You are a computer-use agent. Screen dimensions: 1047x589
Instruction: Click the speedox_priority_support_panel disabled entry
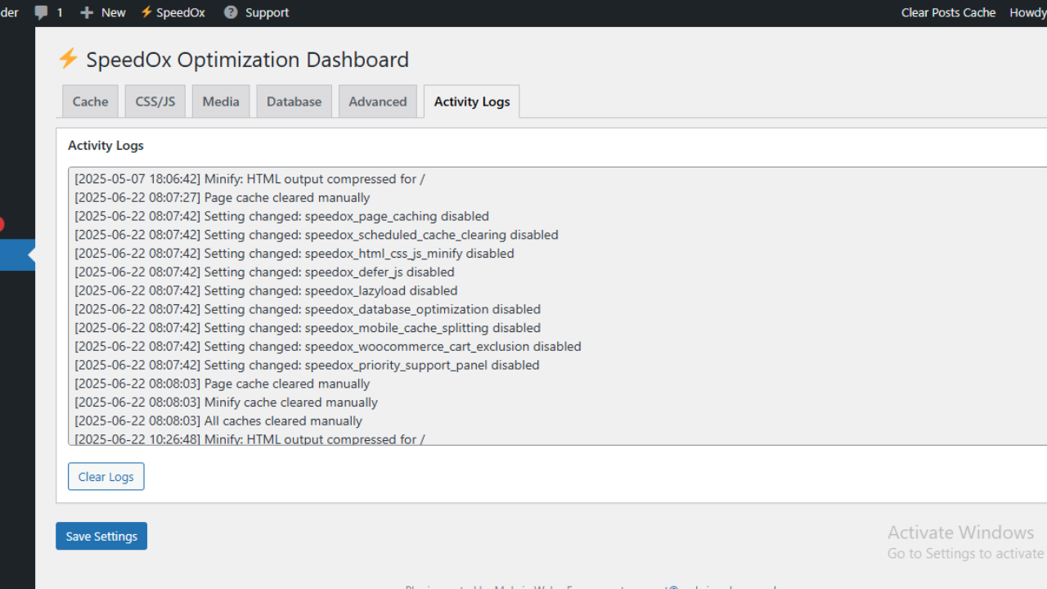[307, 366]
